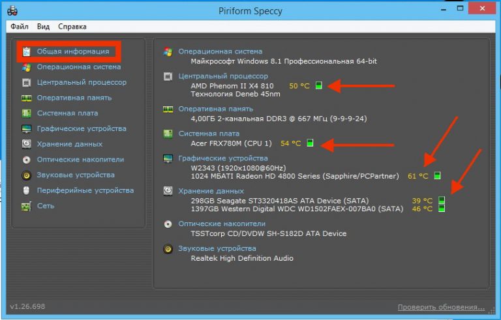Open the Звуковые устройства section heading link

click(x=217, y=248)
